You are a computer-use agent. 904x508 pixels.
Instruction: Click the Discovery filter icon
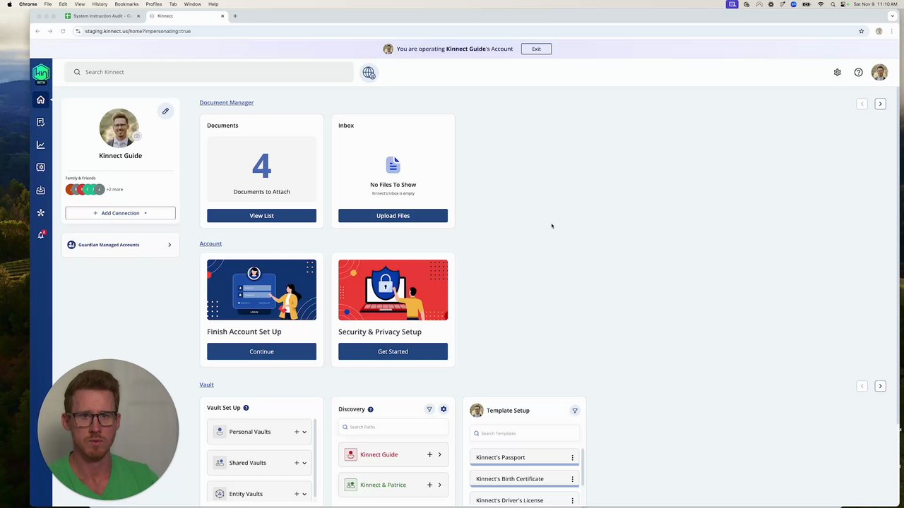[x=429, y=409]
